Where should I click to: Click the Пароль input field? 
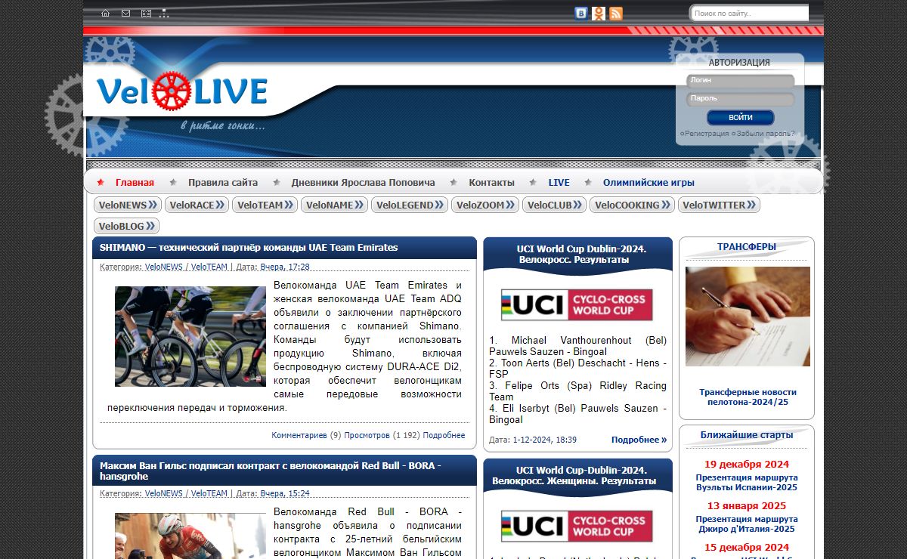click(741, 99)
